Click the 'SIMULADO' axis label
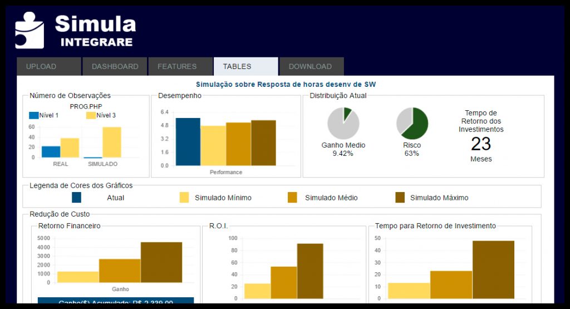Viewport: 570px width, 309px height. (102, 164)
